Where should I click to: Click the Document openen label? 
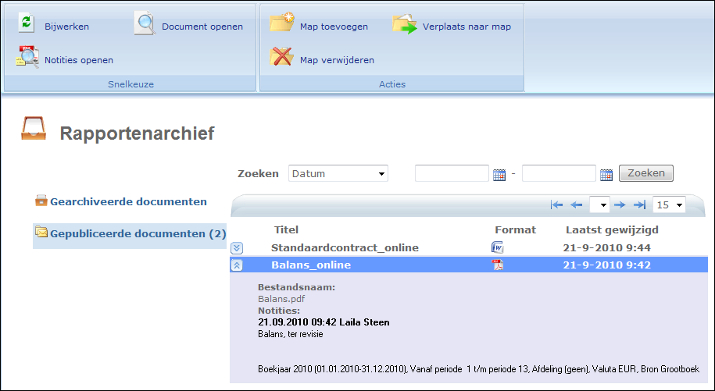click(x=202, y=27)
